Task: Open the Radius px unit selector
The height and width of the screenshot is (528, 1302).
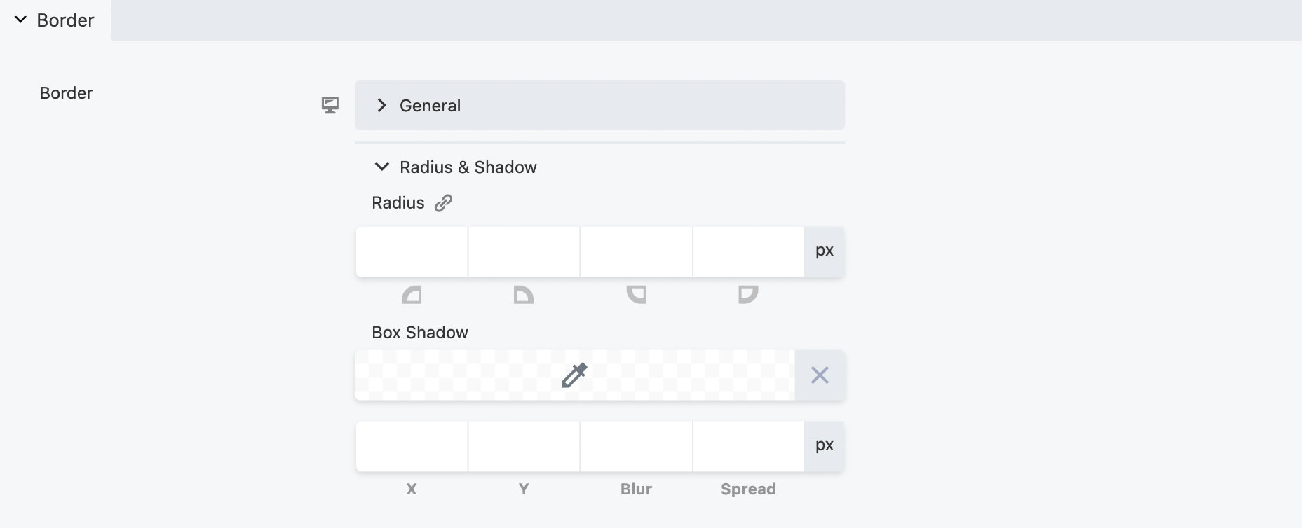Action: click(x=825, y=251)
